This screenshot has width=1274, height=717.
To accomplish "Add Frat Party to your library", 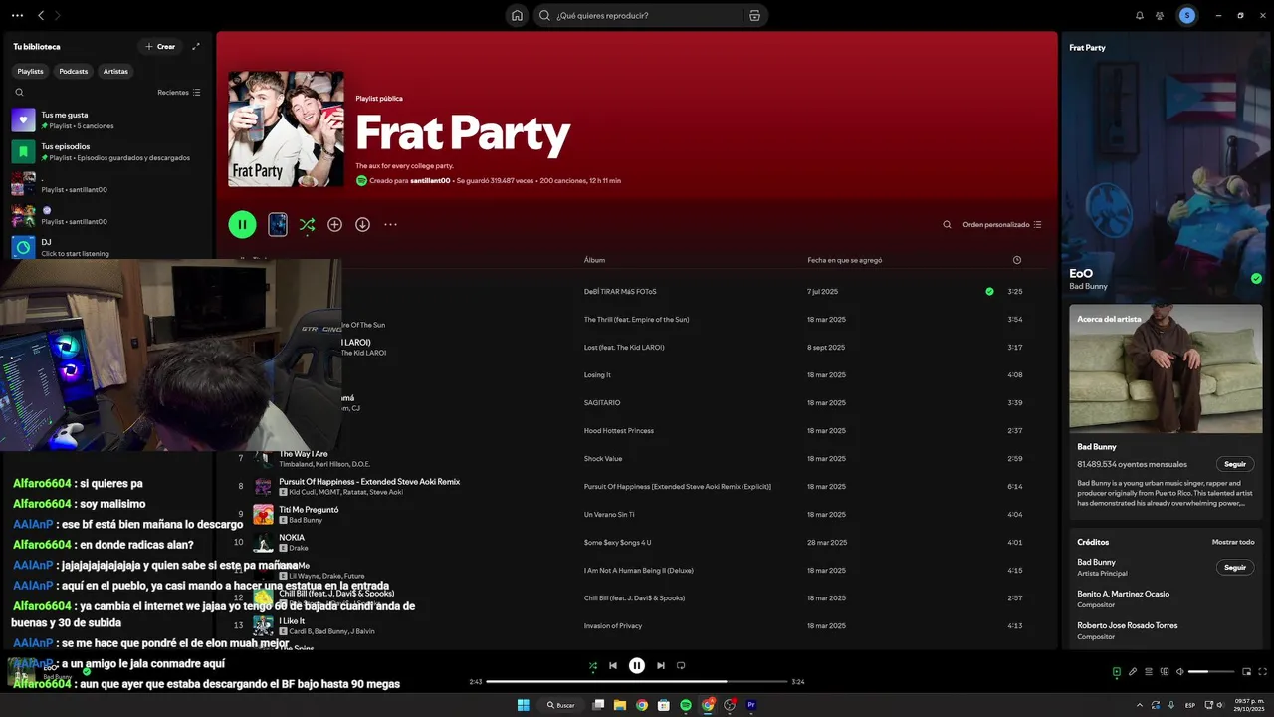I will [334, 225].
